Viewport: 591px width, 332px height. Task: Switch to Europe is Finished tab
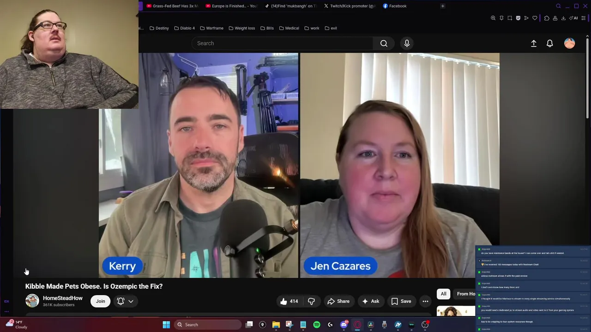tap(231, 6)
